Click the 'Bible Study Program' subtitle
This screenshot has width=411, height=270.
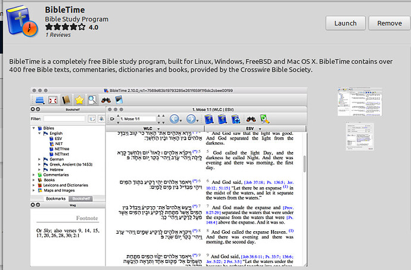(76, 19)
